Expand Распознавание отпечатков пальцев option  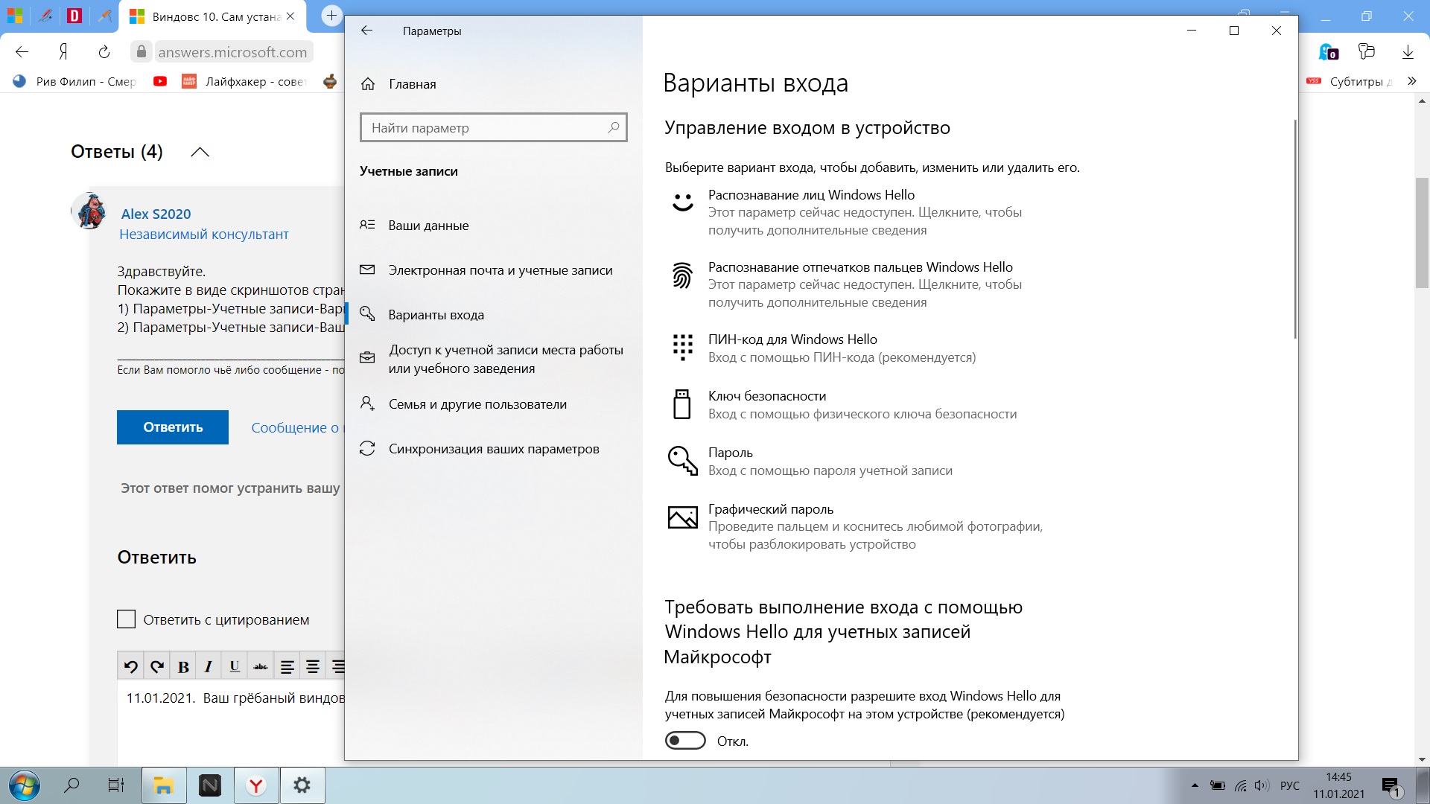(865, 284)
